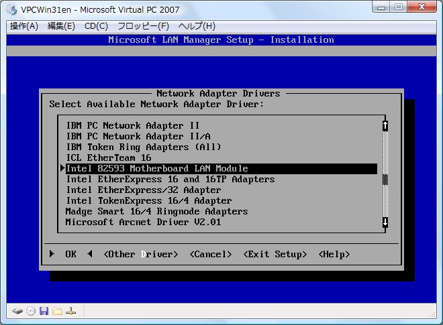443x325 pixels.
Task: Click the driver list scroll up arrow
Action: (x=385, y=126)
